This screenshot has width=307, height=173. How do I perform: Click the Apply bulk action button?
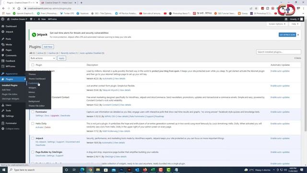[61, 58]
